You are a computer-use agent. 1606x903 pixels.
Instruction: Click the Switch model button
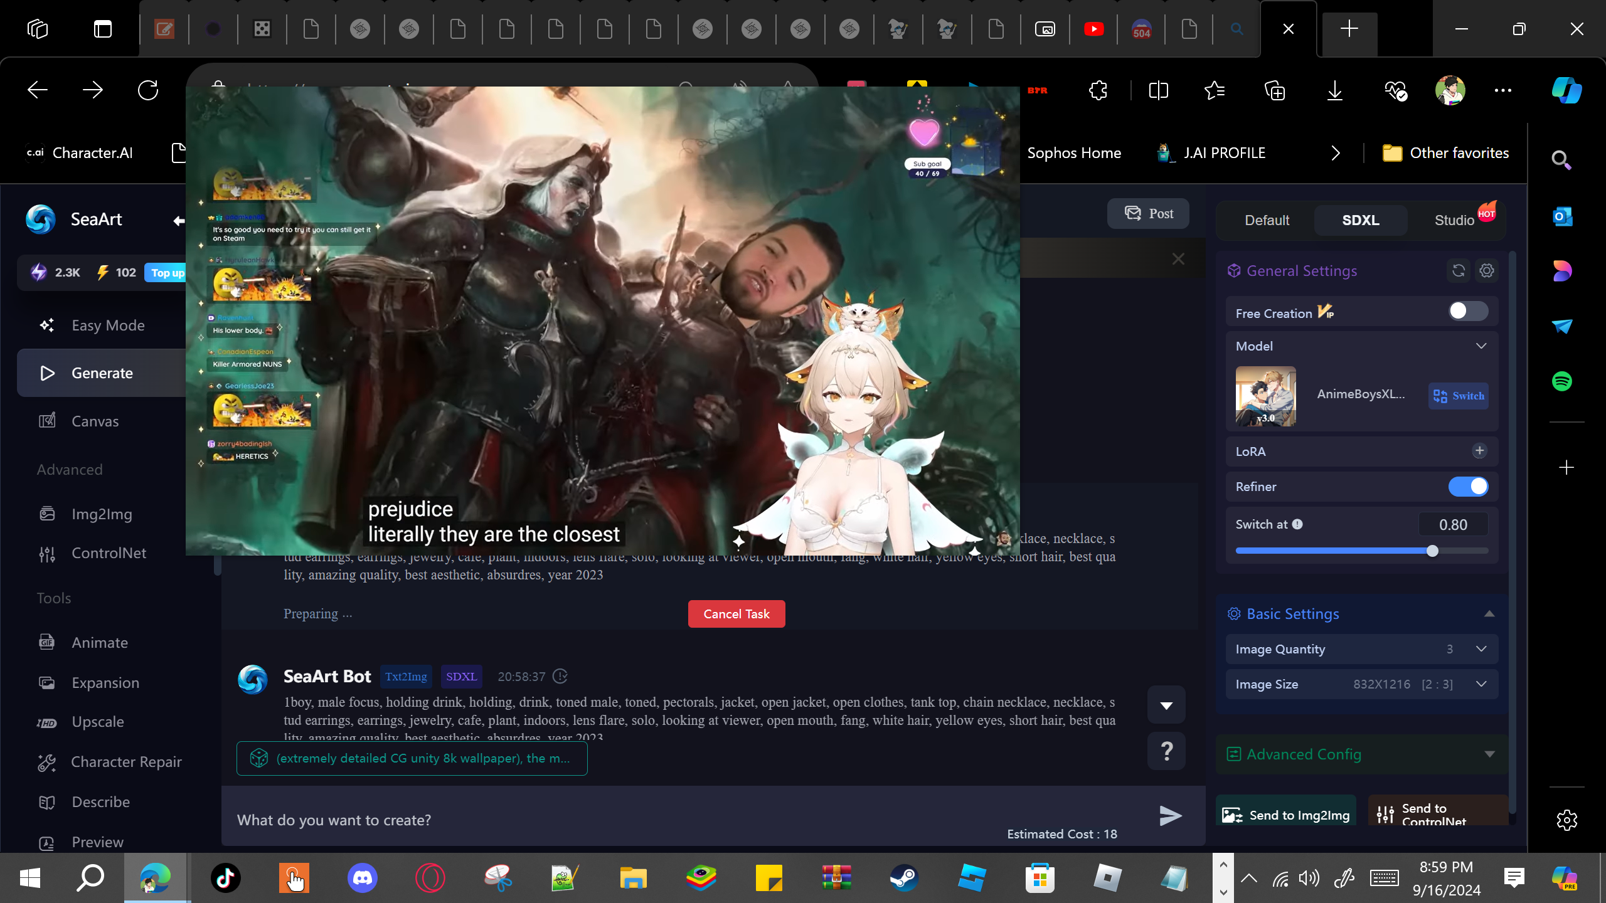coord(1459,396)
